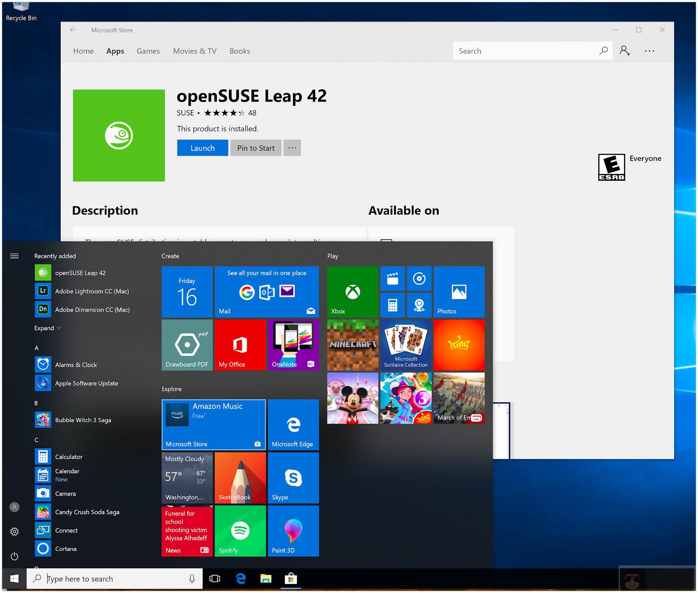The height and width of the screenshot is (593, 698).
Task: Open Spotify from the Explore section
Action: pyautogui.click(x=240, y=531)
